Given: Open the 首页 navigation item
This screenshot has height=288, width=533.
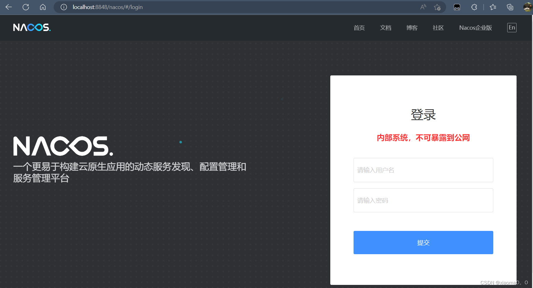Looking at the screenshot, I should (359, 28).
